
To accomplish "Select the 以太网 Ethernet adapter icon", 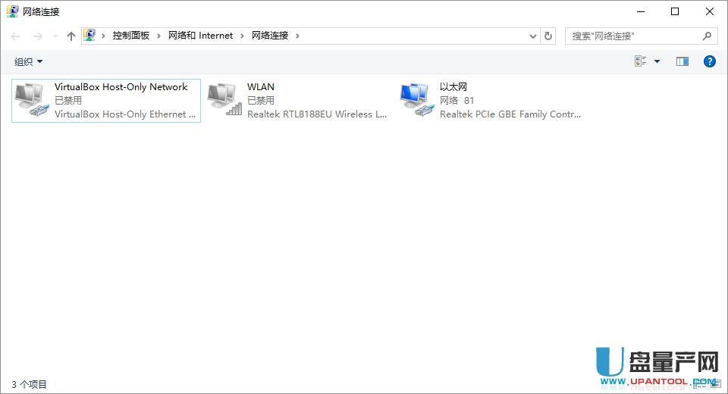I will pyautogui.click(x=417, y=100).
